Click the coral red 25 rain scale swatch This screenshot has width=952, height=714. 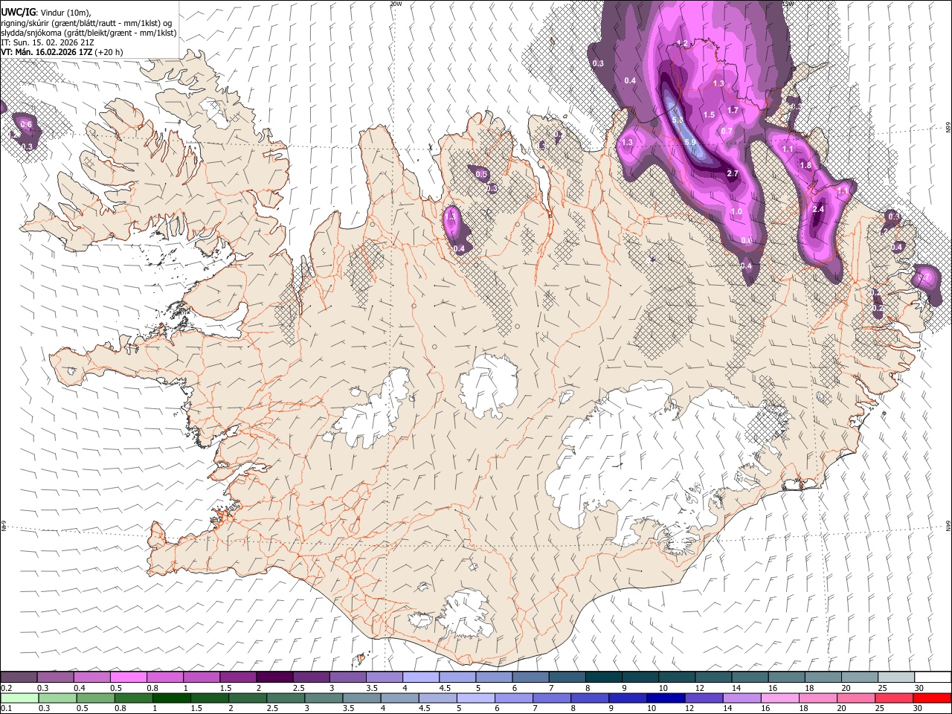(894, 698)
